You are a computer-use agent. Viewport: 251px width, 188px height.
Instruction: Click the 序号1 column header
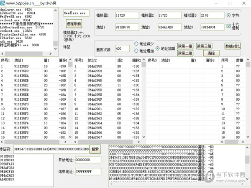coord(6,60)
